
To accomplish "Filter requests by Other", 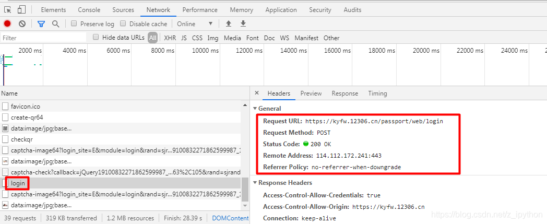I will pos(331,38).
